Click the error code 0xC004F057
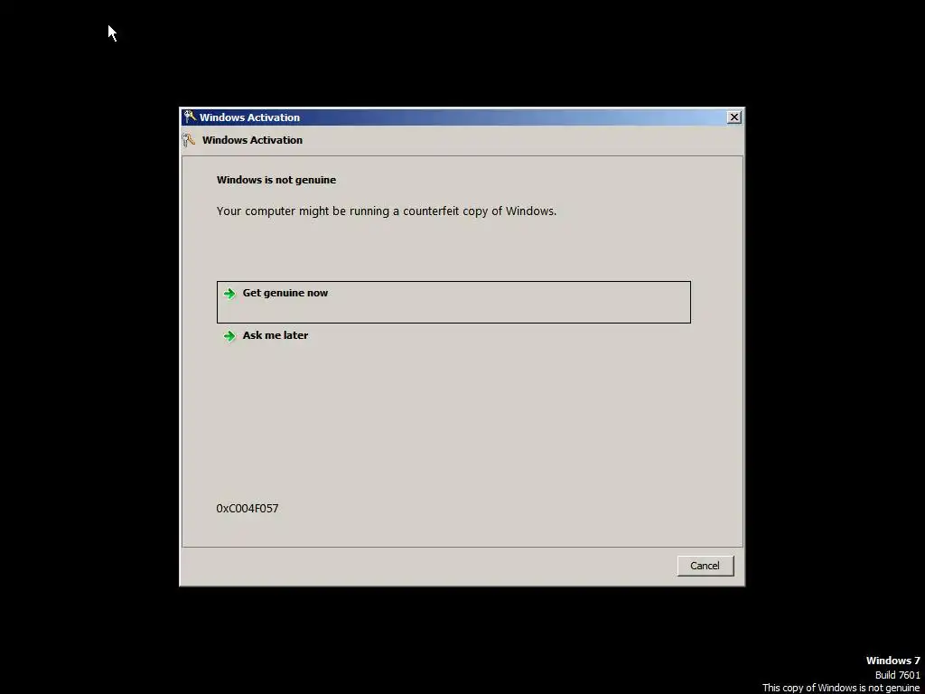Image resolution: width=925 pixels, height=694 pixels. (248, 508)
